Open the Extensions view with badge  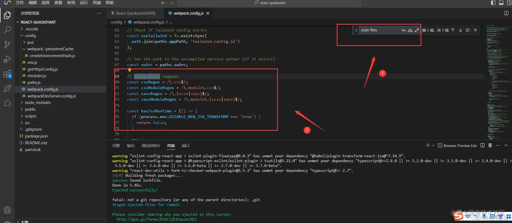click(x=7, y=74)
